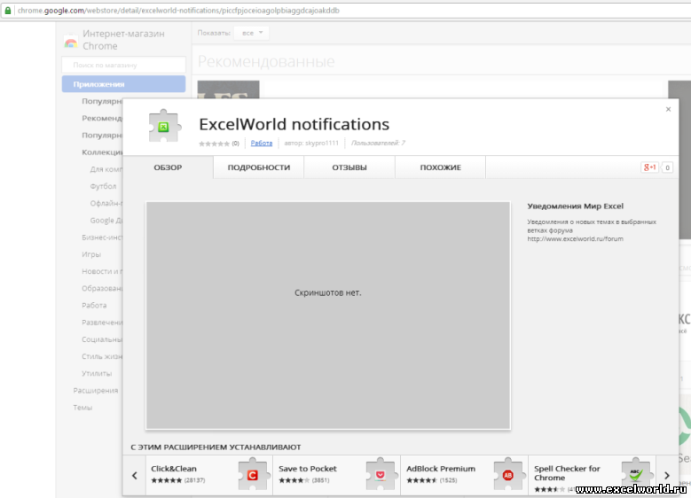This screenshot has width=691, height=498.
Task: Click the 'Скриншотов нет' placeholder area
Action: 328,315
